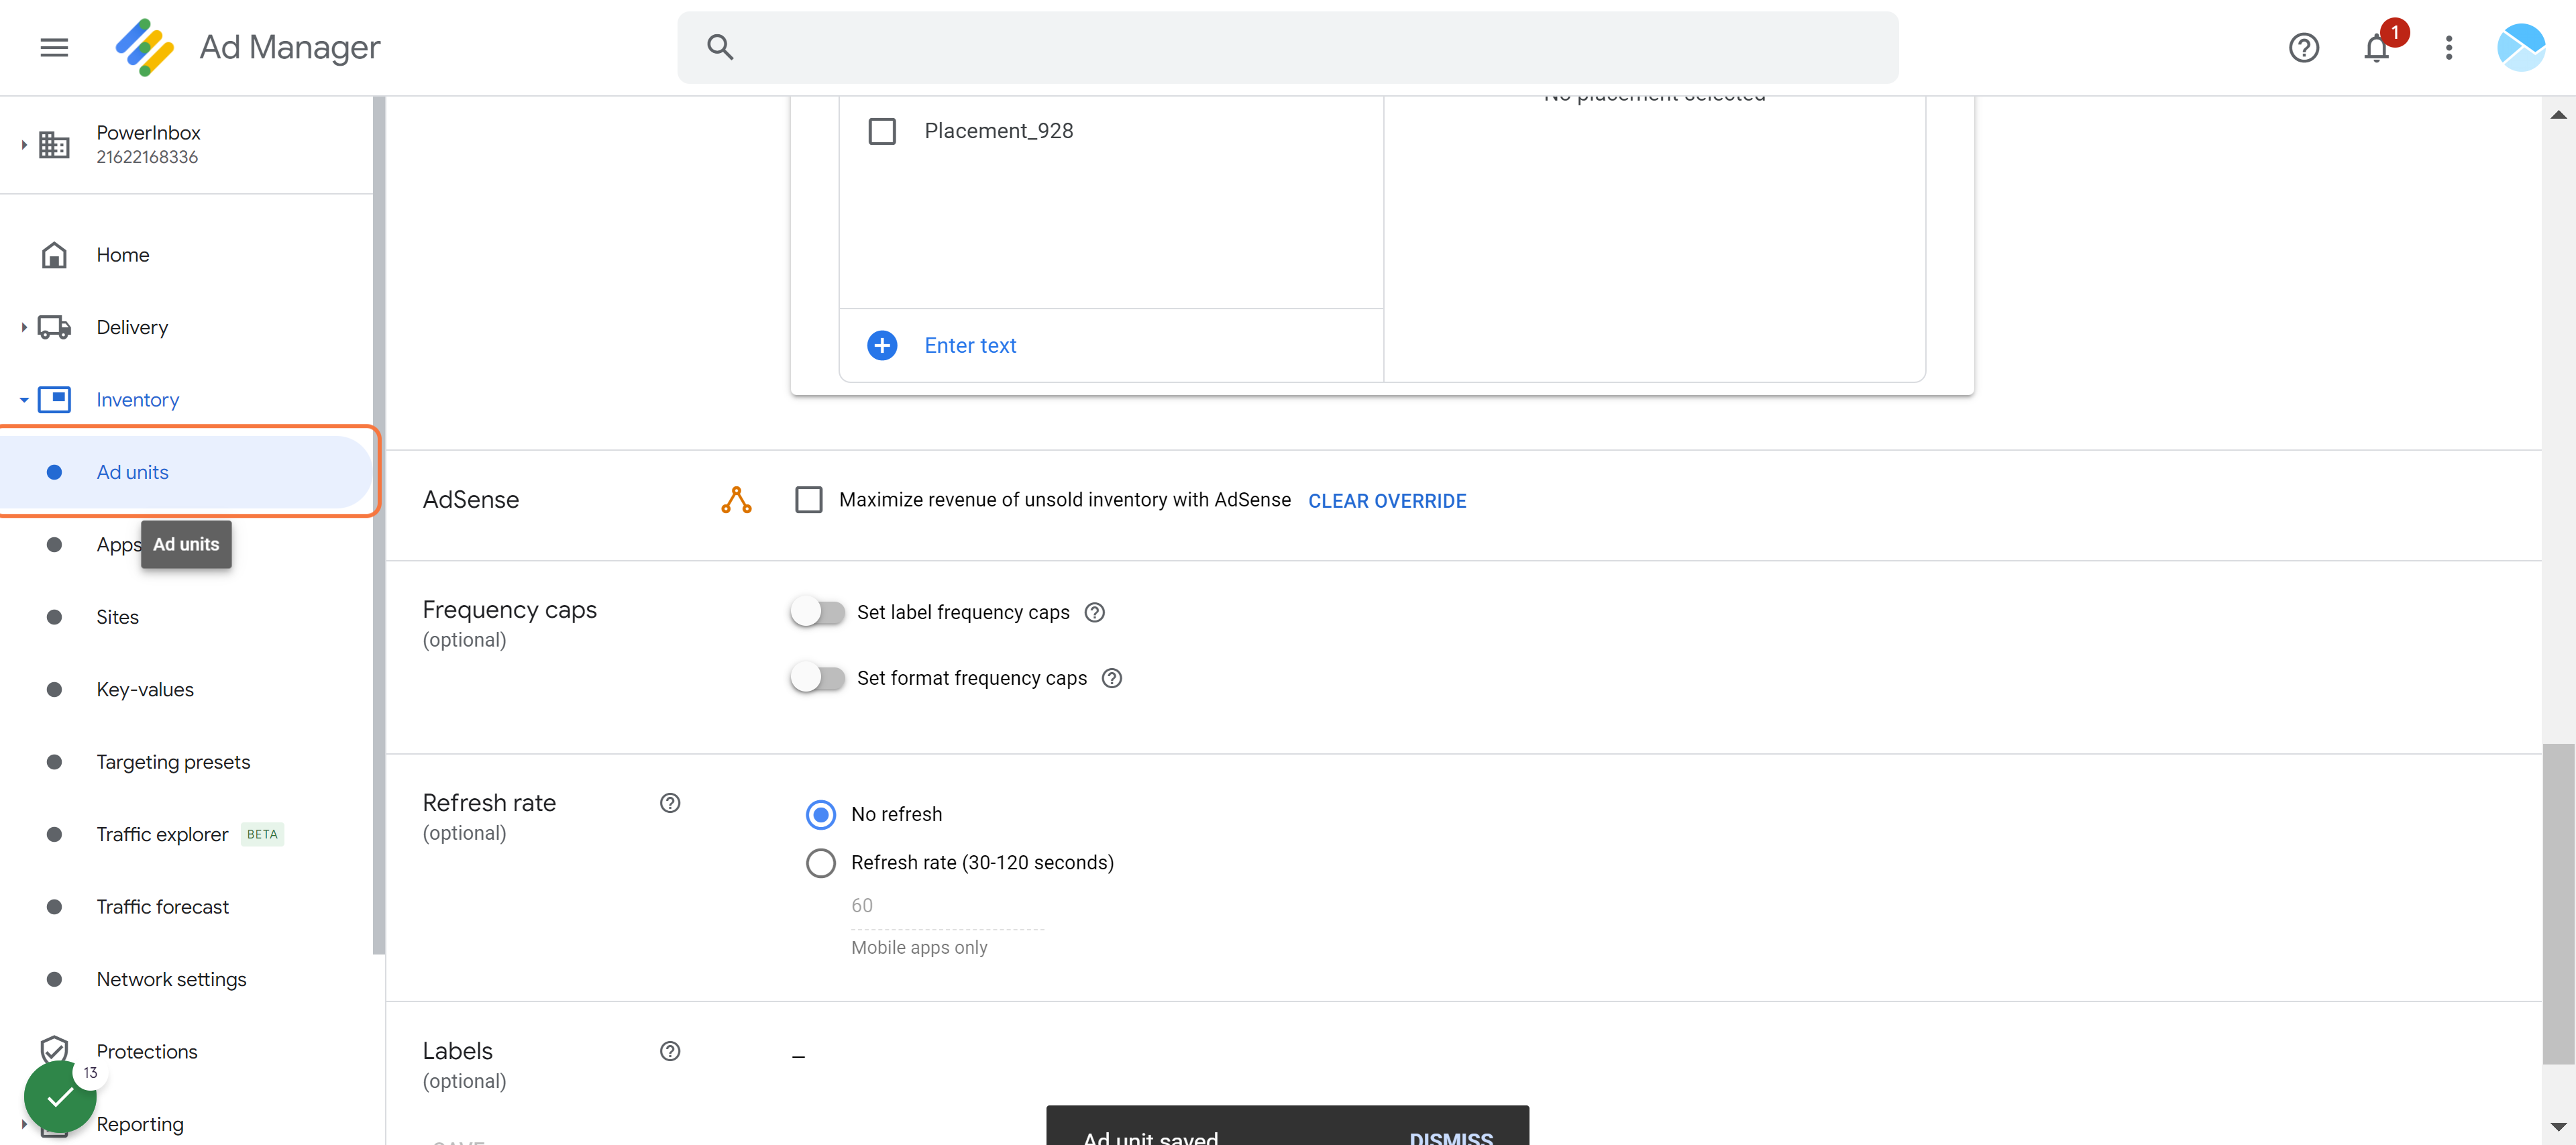Open the account avatar menu

click(2520, 47)
